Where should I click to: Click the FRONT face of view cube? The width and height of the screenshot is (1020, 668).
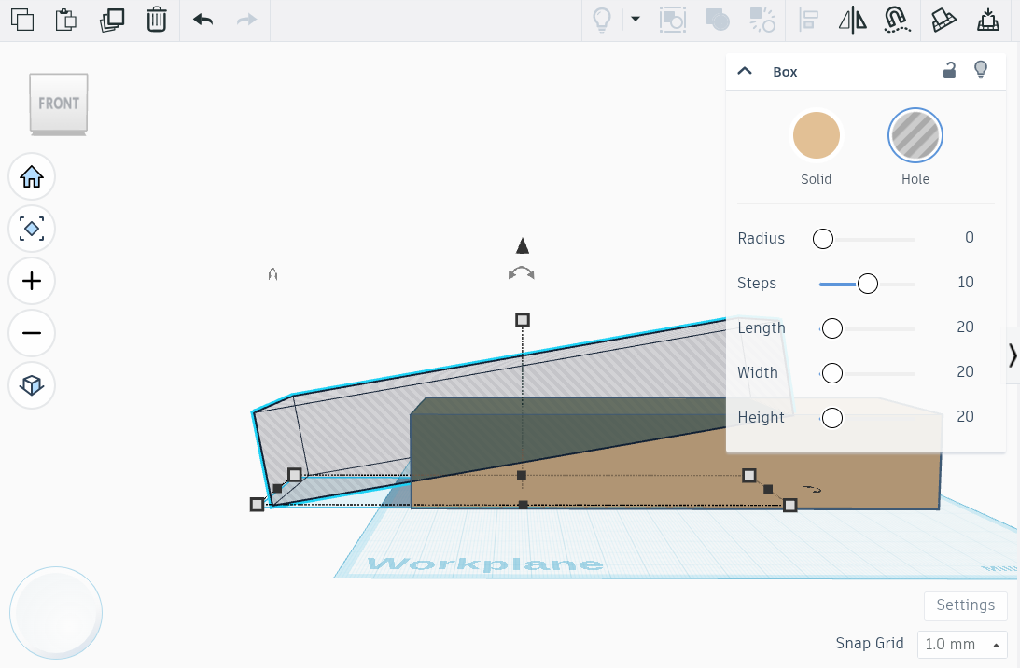click(59, 103)
